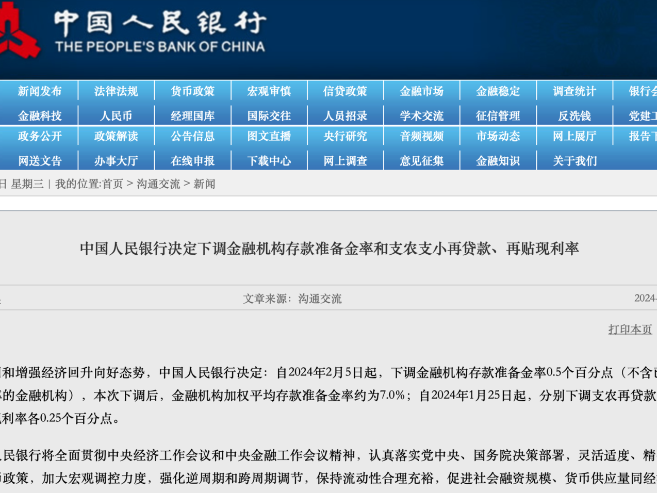Open the 法律法规 menu item
This screenshot has height=493, width=657.
[116, 91]
